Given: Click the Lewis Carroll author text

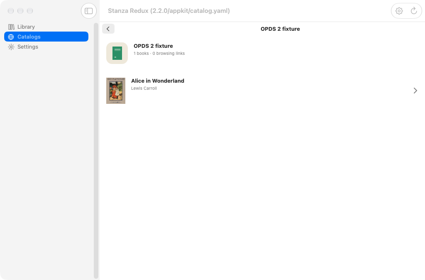Looking at the screenshot, I should pyautogui.click(x=144, y=88).
